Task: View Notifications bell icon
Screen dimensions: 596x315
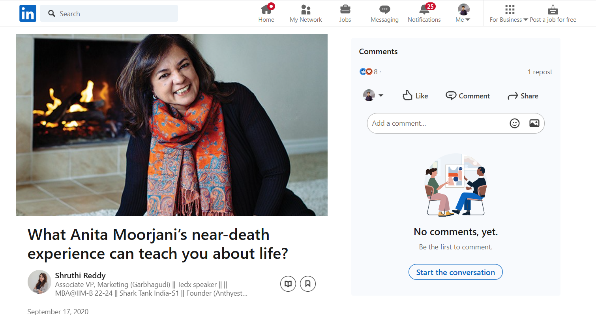Action: click(424, 9)
